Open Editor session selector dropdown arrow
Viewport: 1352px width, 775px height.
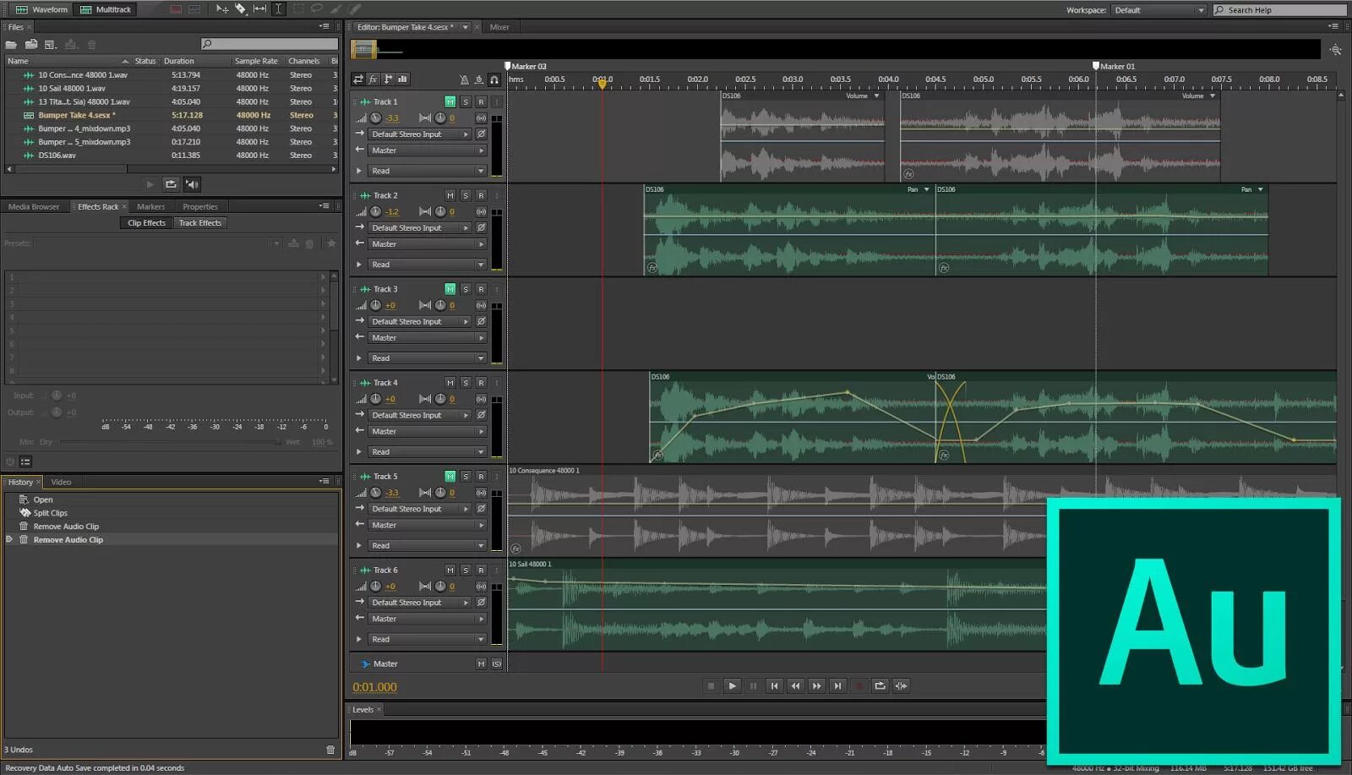465,27
